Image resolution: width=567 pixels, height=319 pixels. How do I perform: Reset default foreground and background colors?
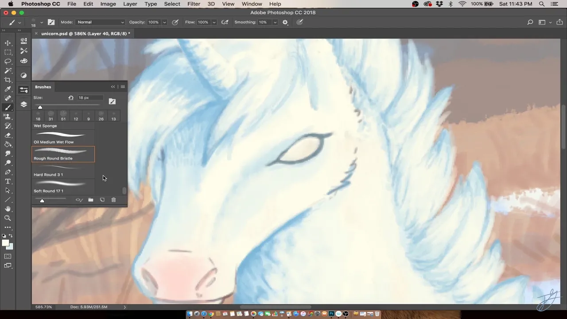tap(4, 236)
